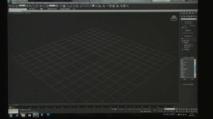Click the Mirror tool icon

click(x=97, y=6)
